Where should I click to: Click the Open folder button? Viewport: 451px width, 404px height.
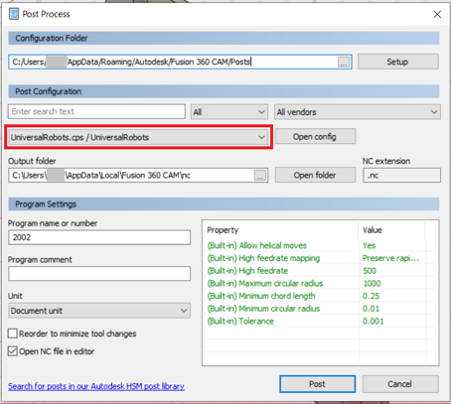click(x=315, y=175)
